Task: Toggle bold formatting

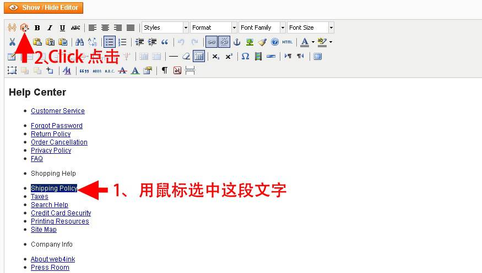Action: pos(37,27)
